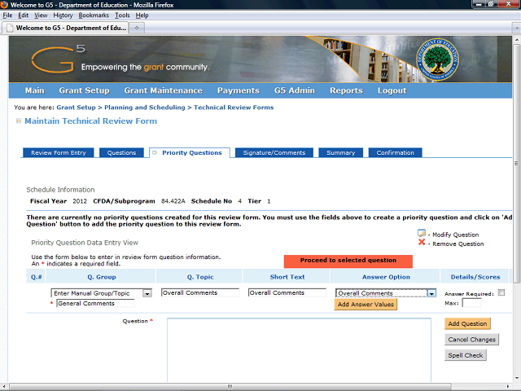
Task: Switch to the Summary tab
Action: (x=340, y=152)
